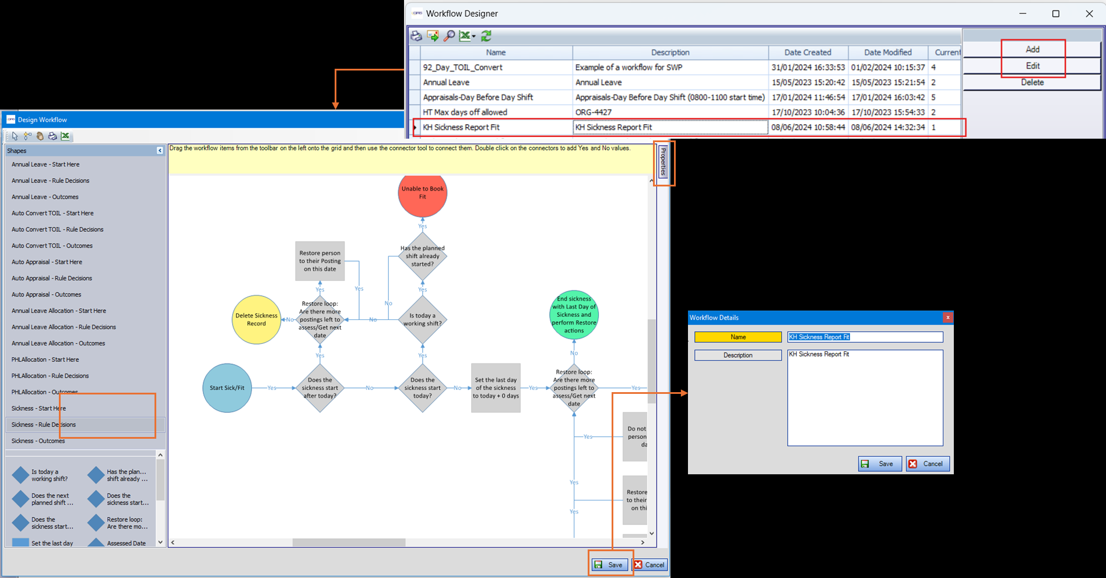Click the Delete button in Workflow Designer
The image size is (1106, 578).
click(1032, 83)
